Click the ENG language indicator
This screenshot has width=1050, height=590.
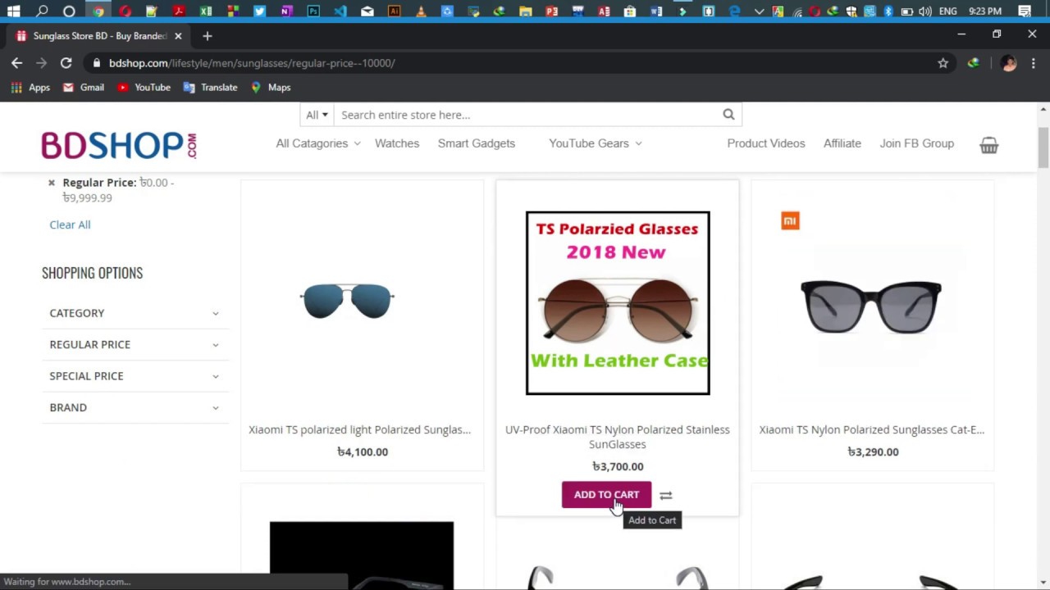[x=947, y=11]
